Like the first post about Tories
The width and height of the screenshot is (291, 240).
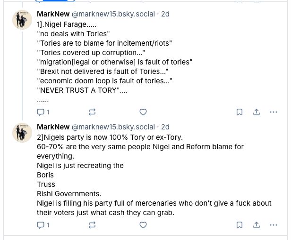point(143,112)
